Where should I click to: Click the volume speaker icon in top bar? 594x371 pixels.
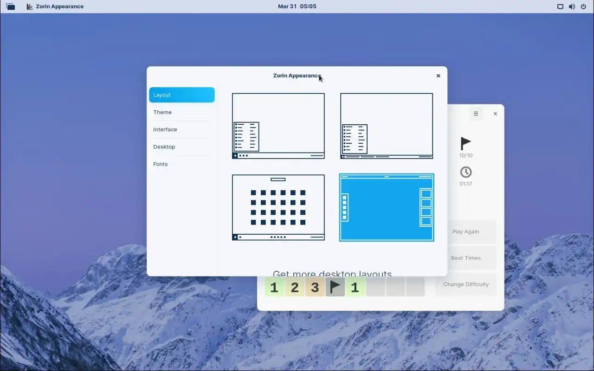point(572,6)
